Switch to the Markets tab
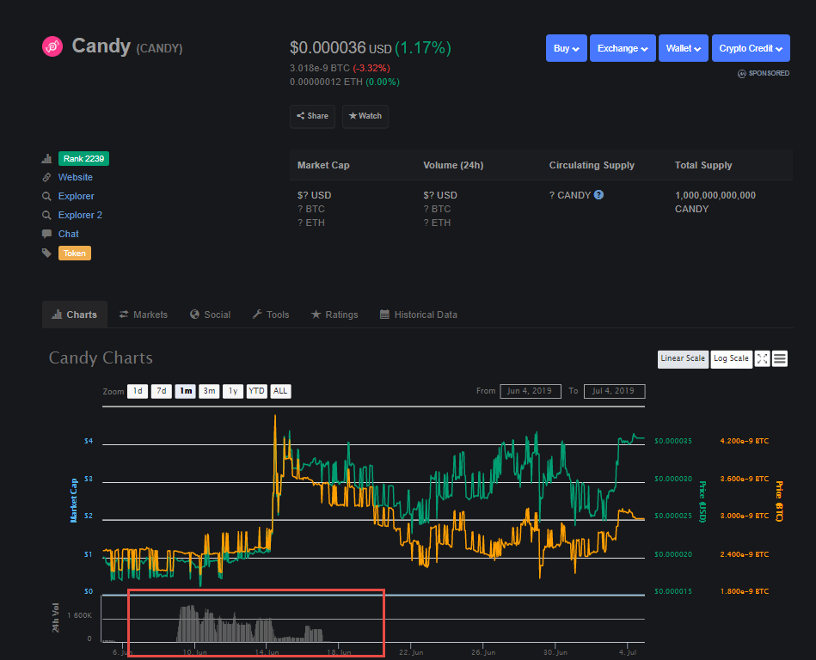Screen dimensions: 816x660 [143, 315]
